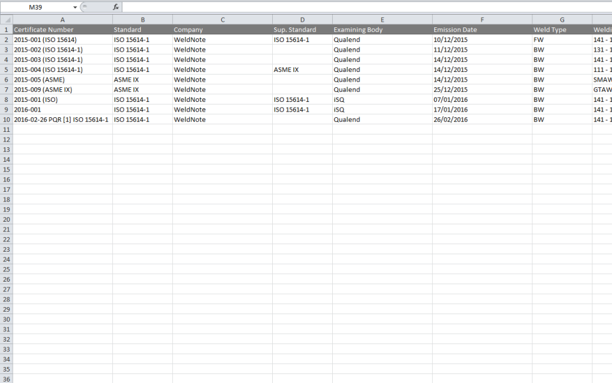This screenshot has width=612, height=383.
Task: Click the 'Weld Type' header cell
Action: pyautogui.click(x=562, y=30)
